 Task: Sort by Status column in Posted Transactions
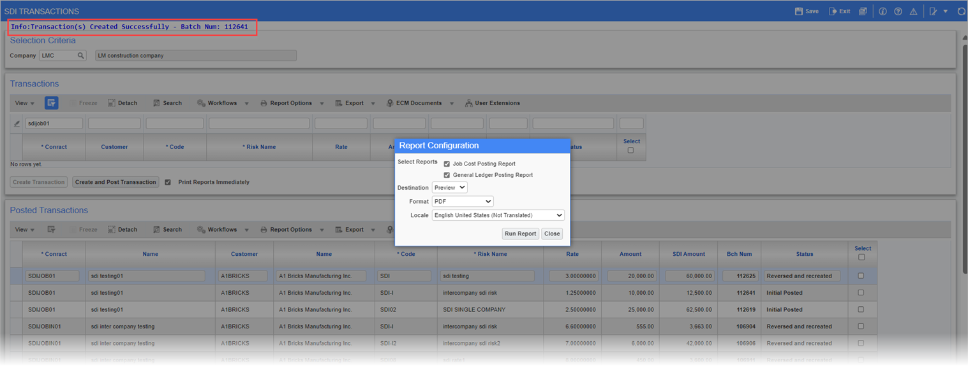click(805, 254)
